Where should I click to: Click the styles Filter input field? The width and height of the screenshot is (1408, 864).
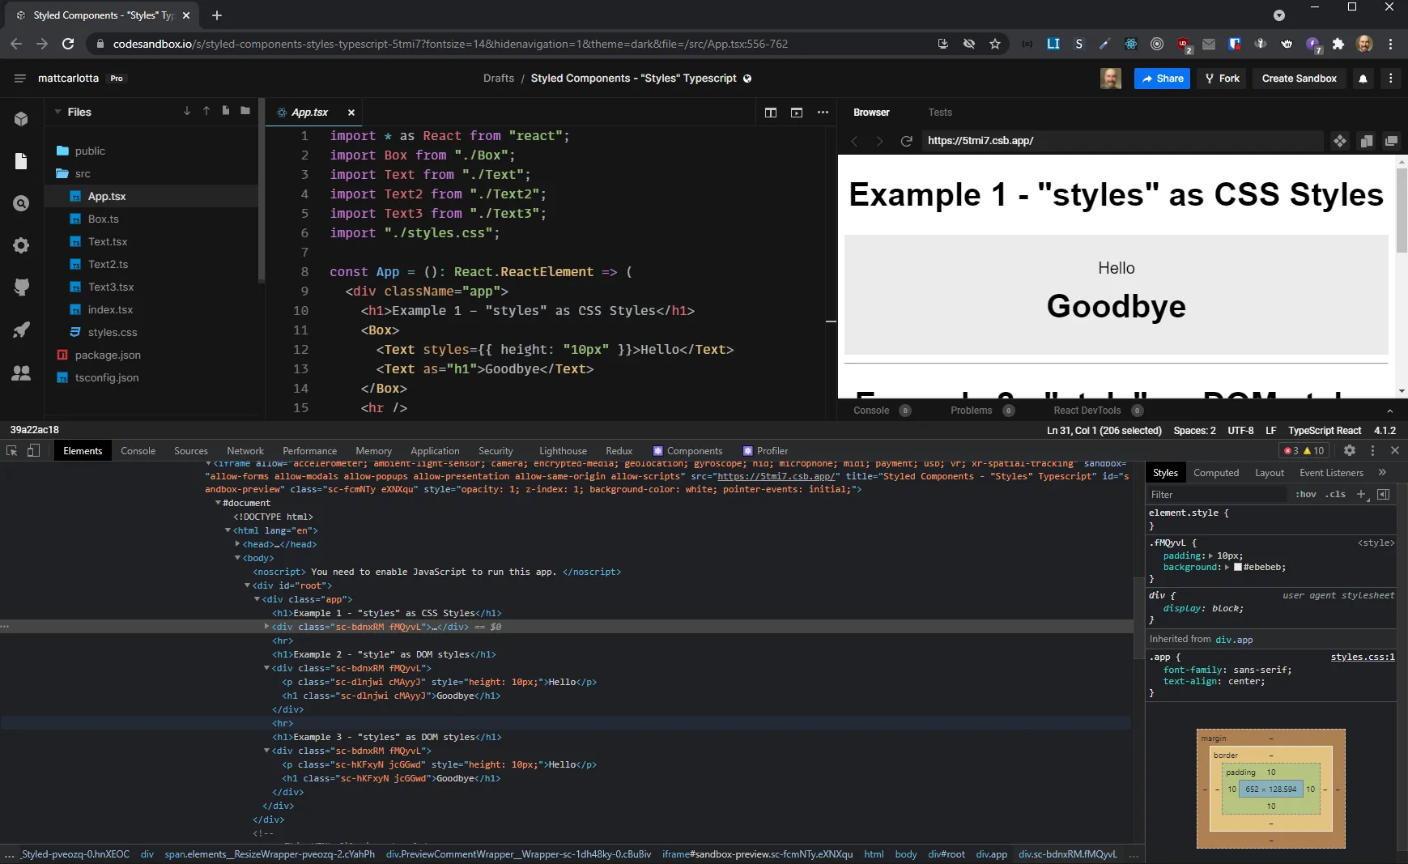[1214, 495]
